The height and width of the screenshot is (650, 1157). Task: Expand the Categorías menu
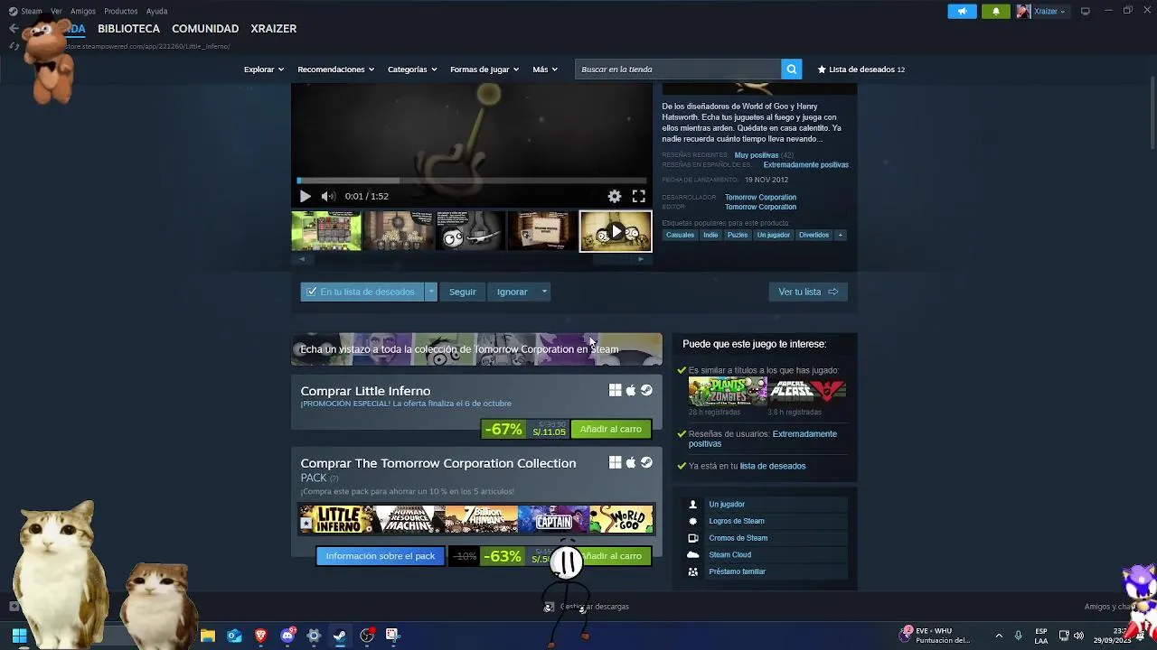coord(412,70)
